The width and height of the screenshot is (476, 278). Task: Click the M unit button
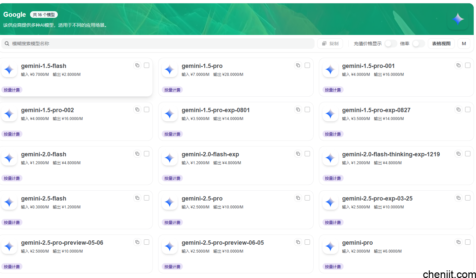[x=464, y=44]
